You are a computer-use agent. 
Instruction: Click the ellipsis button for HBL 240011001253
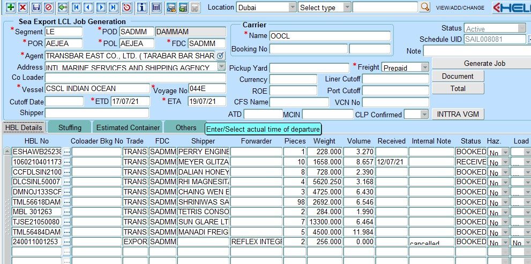click(67, 242)
